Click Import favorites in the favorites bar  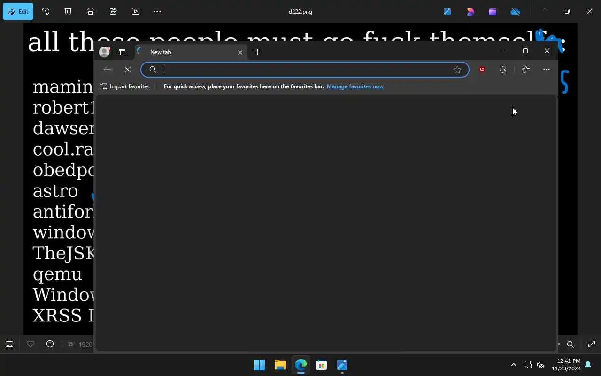[x=124, y=86]
